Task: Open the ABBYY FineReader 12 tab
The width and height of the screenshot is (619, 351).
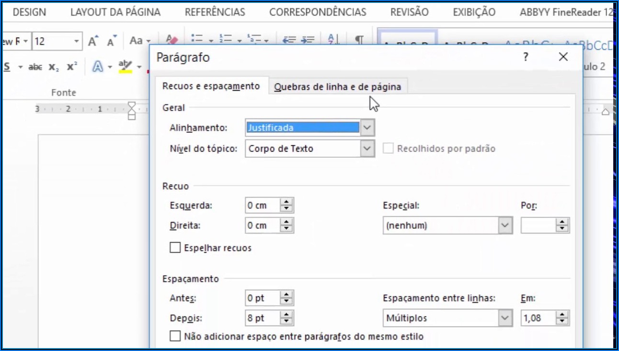Action: (x=567, y=12)
